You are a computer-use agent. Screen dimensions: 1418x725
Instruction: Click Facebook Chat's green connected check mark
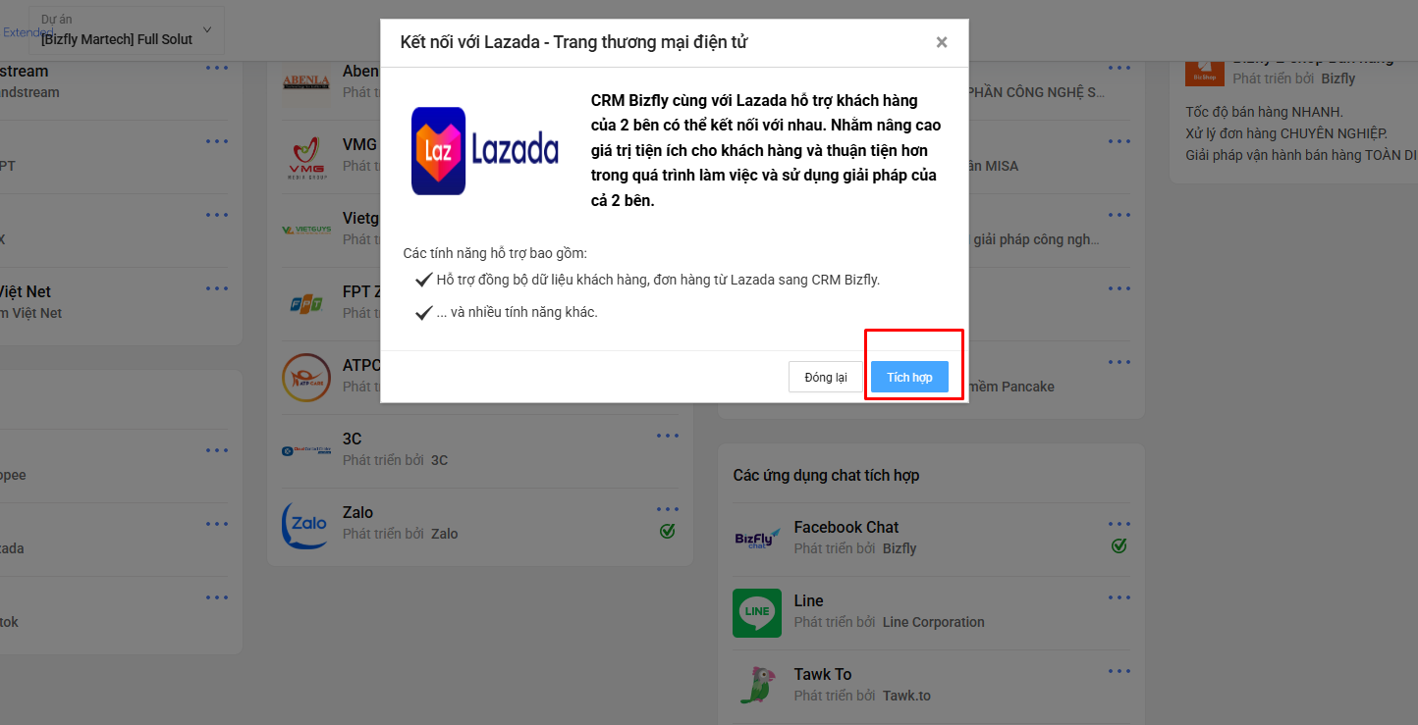point(1118,545)
